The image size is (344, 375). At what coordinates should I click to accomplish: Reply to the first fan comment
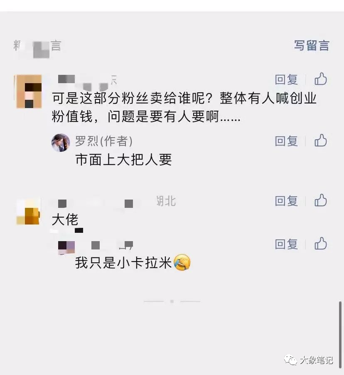286,79
